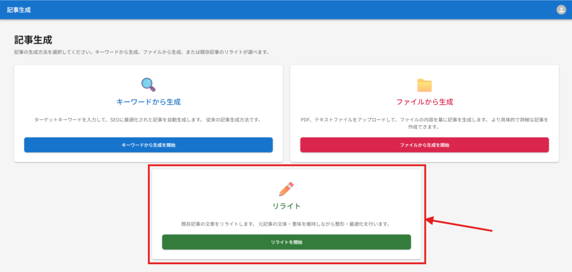Click the large 記事生成 page heading
The width and height of the screenshot is (572, 272).
point(33,40)
